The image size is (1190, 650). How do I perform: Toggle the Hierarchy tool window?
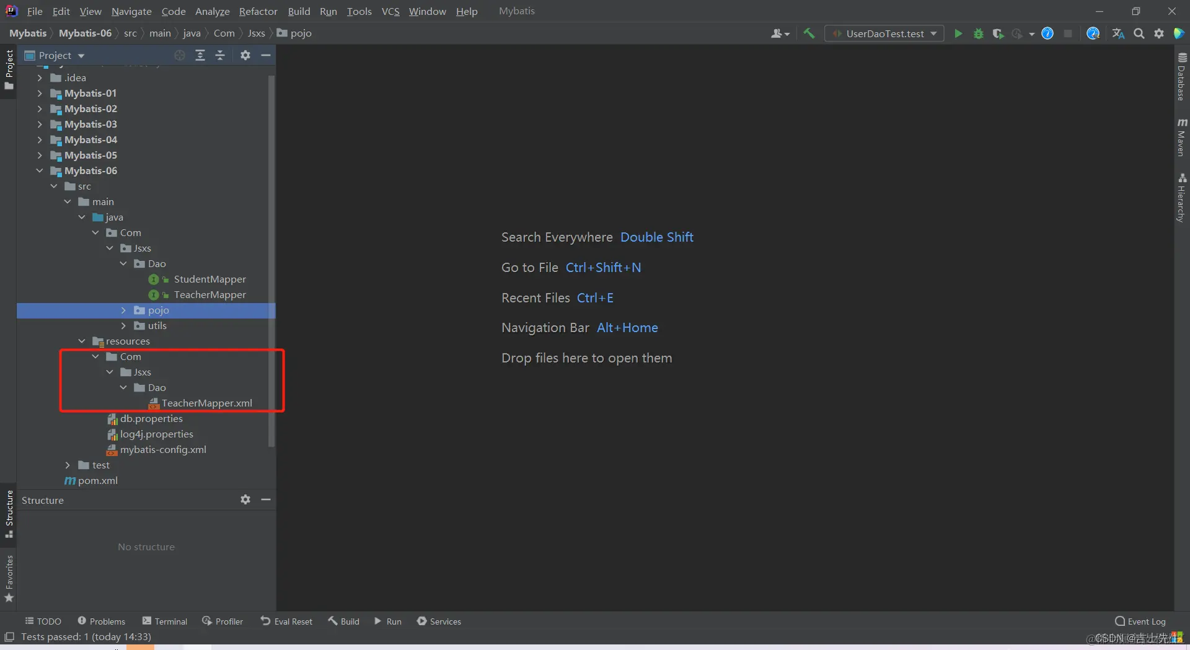(1182, 198)
